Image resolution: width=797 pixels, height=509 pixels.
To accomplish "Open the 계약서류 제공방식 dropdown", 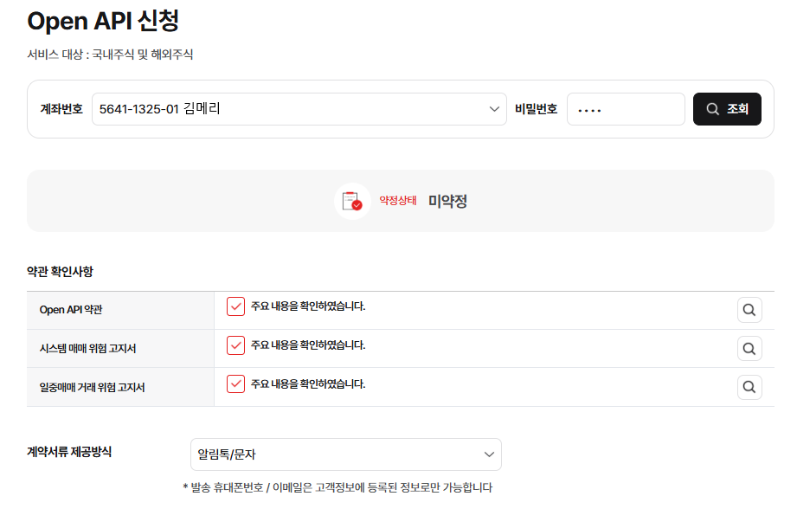I will [345, 454].
